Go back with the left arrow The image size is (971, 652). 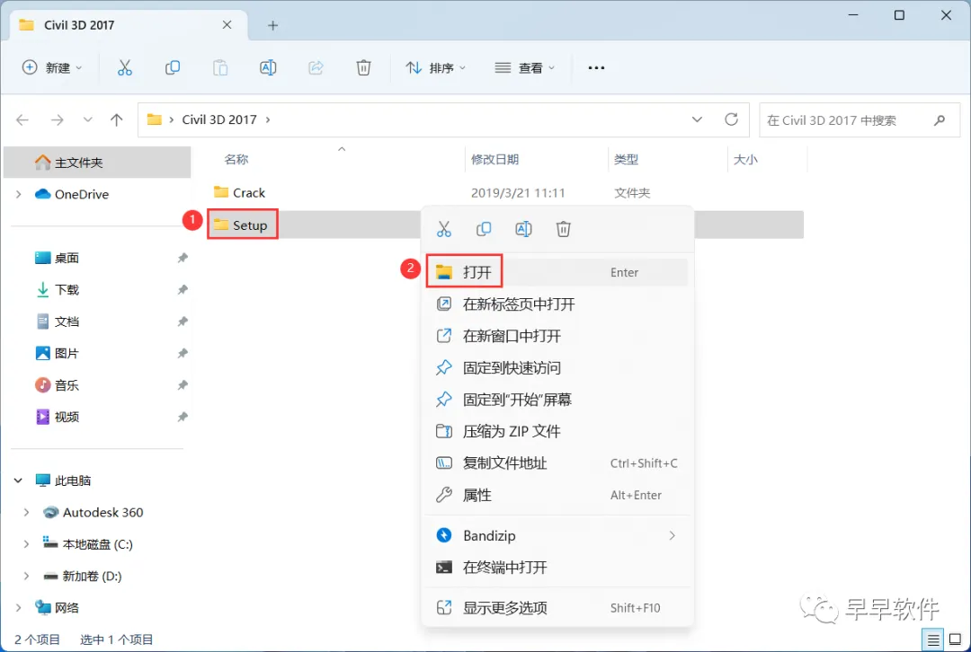22,119
